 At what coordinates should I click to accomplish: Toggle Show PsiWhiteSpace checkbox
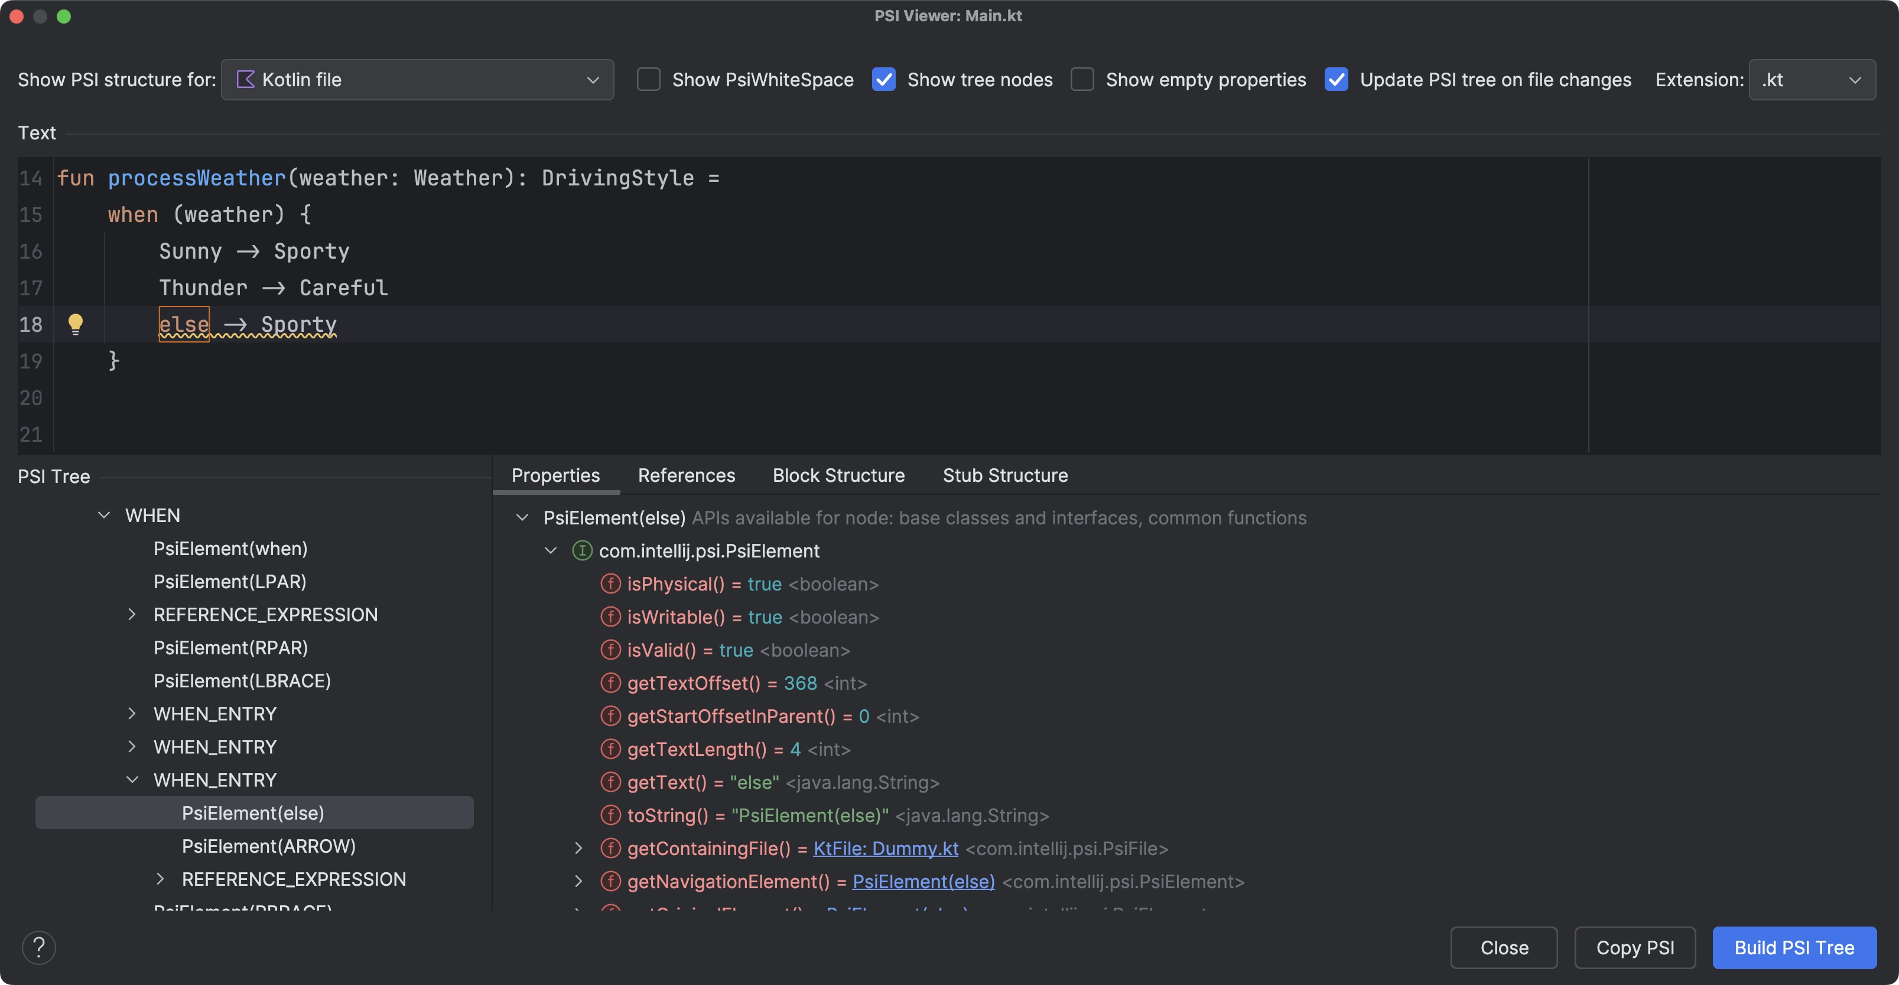point(647,79)
